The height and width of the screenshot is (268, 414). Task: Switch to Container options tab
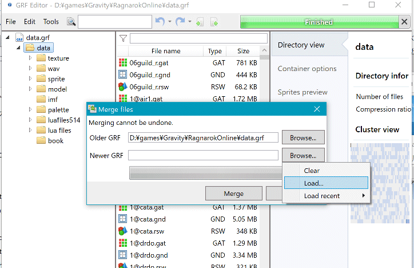coord(307,69)
